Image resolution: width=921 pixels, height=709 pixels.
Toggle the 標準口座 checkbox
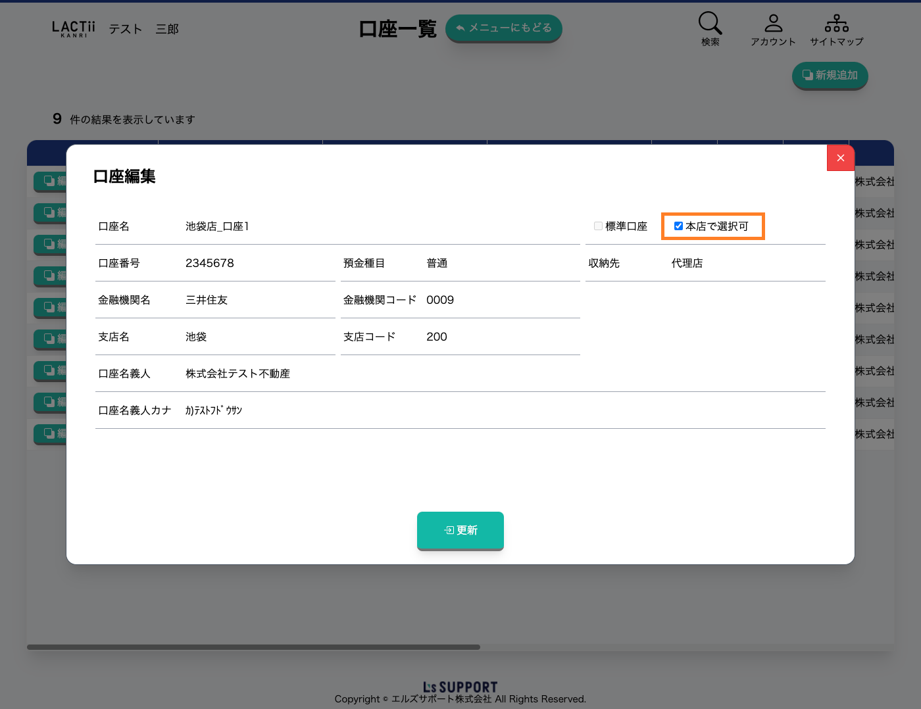pos(598,226)
